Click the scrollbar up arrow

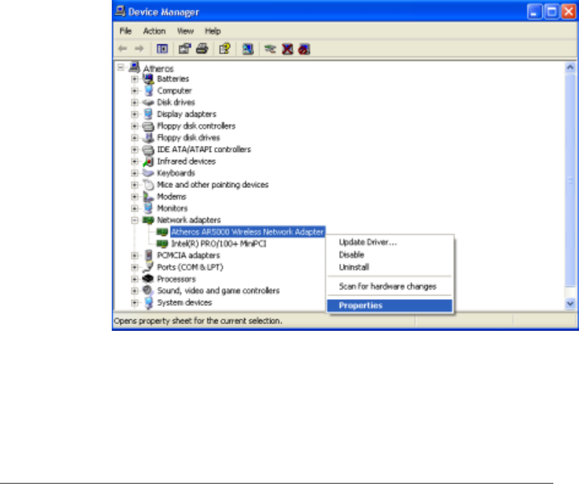(570, 68)
